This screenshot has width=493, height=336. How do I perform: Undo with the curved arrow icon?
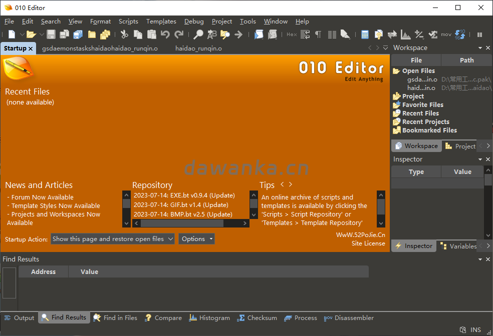coord(165,34)
